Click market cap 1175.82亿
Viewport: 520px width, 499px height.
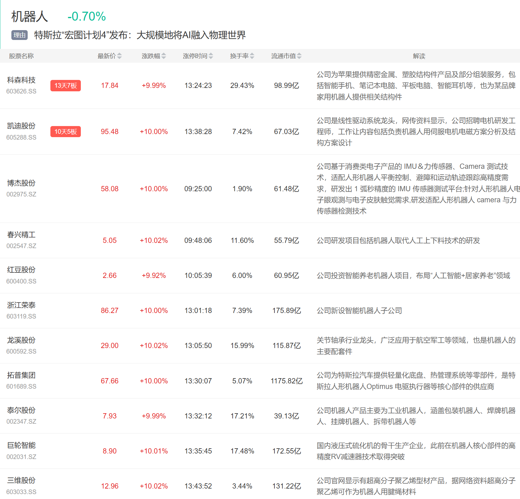287,381
